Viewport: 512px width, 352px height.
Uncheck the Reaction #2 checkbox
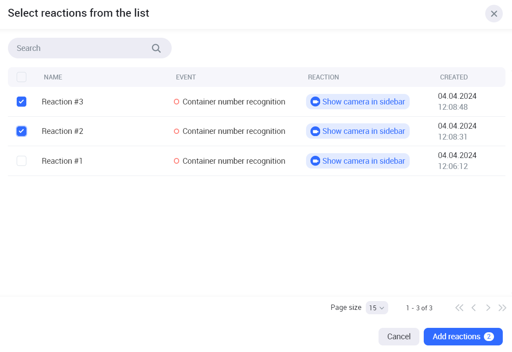(22, 131)
